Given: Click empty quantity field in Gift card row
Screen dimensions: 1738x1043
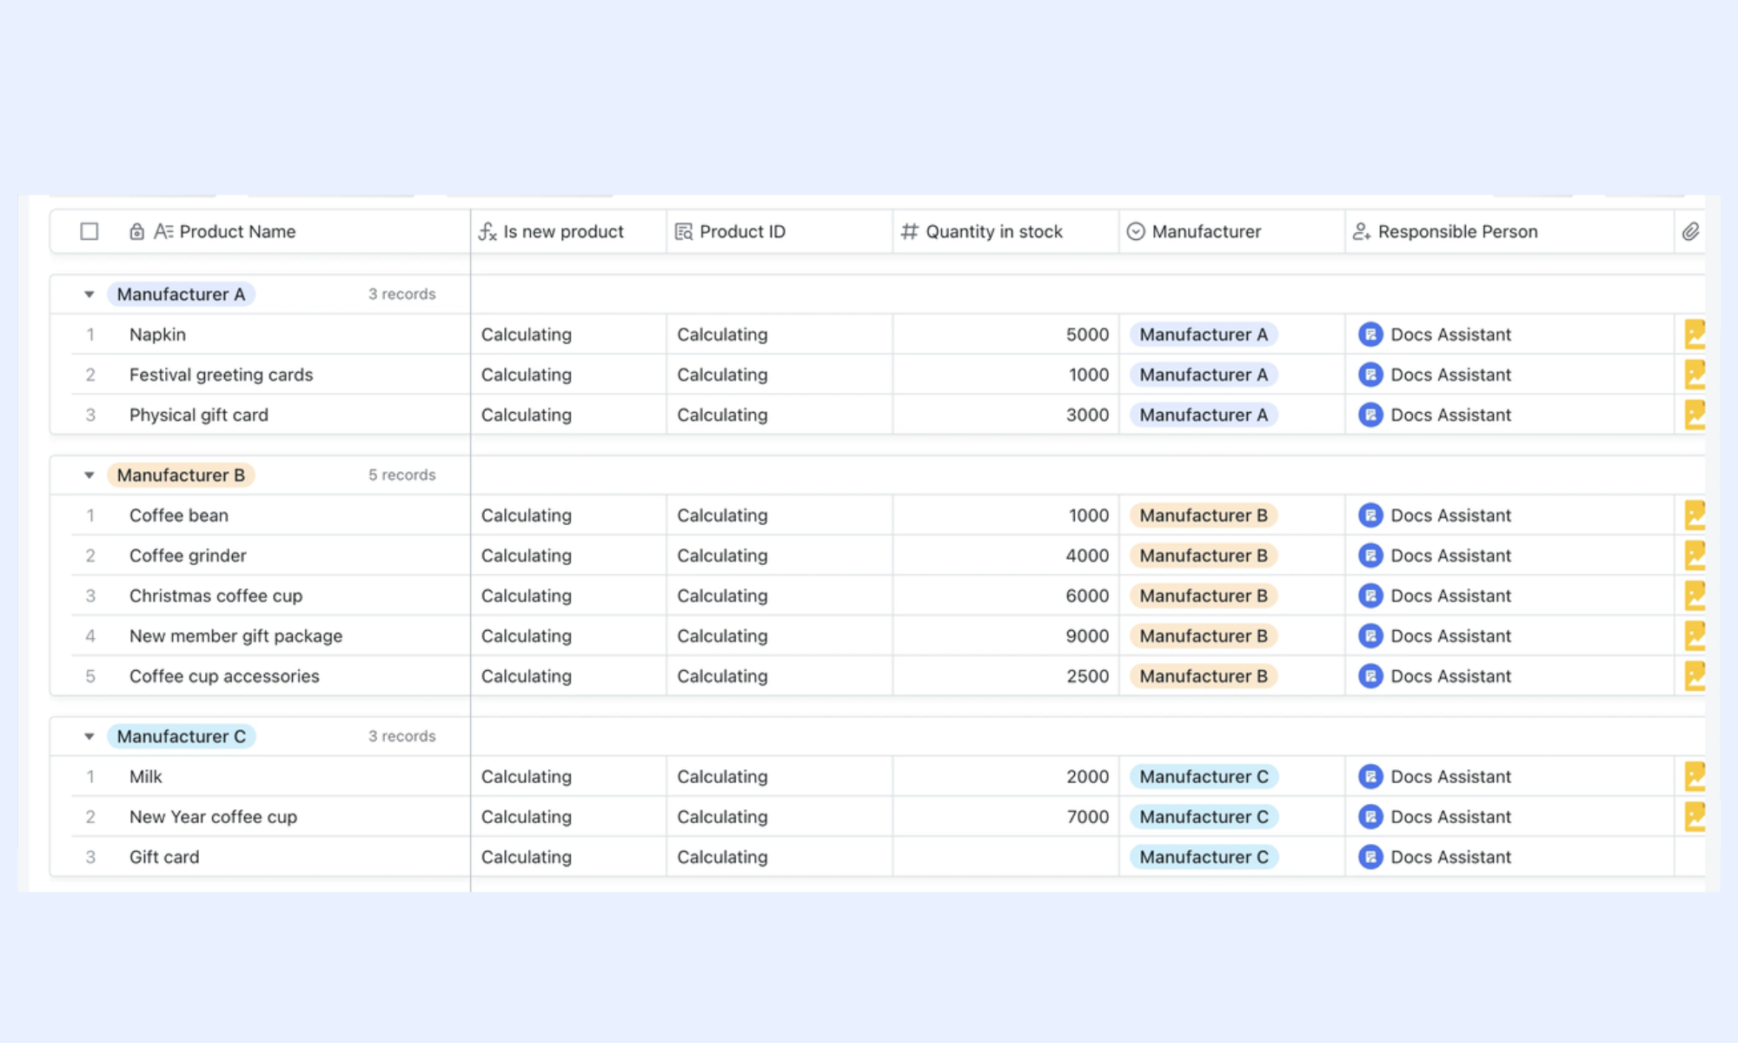Looking at the screenshot, I should (x=1005, y=857).
